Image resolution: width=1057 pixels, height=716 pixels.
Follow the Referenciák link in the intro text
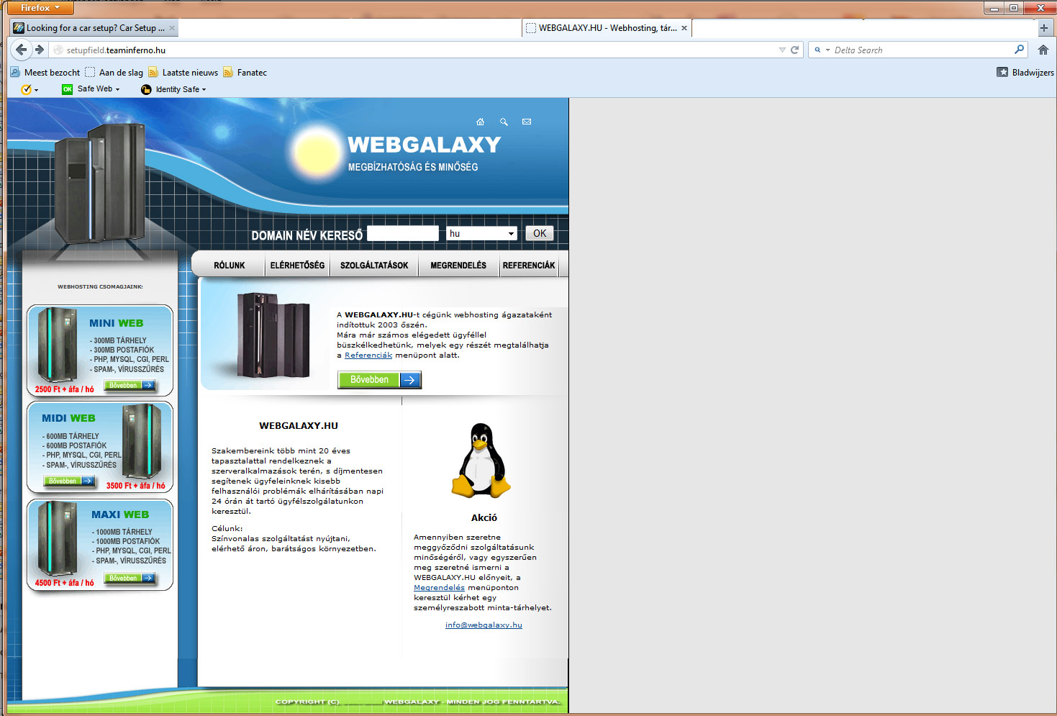pos(368,355)
